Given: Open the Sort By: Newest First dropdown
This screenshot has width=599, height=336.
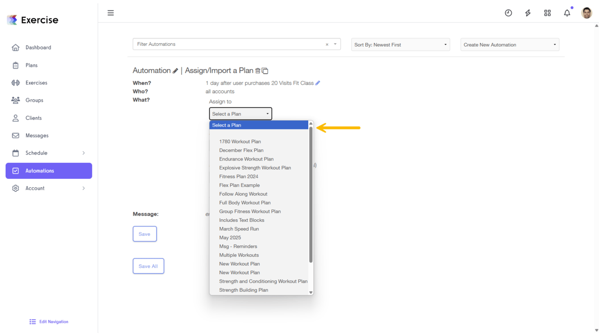Looking at the screenshot, I should pyautogui.click(x=400, y=44).
